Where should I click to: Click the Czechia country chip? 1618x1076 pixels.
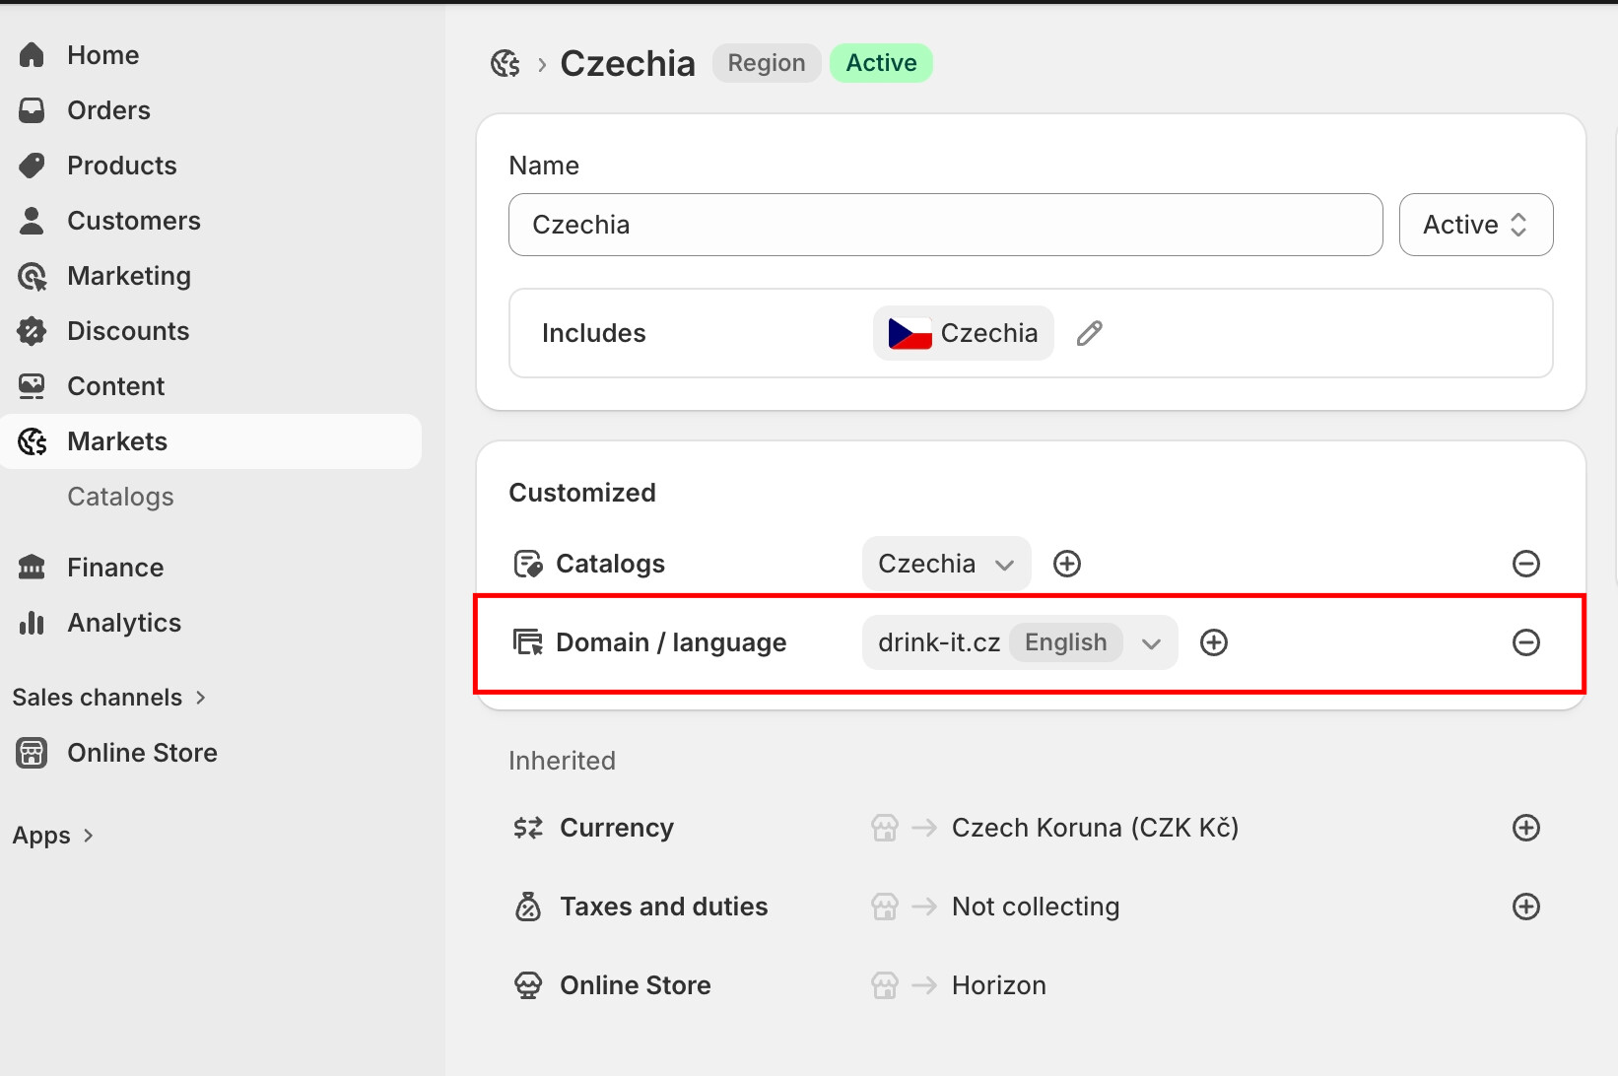[x=963, y=334]
